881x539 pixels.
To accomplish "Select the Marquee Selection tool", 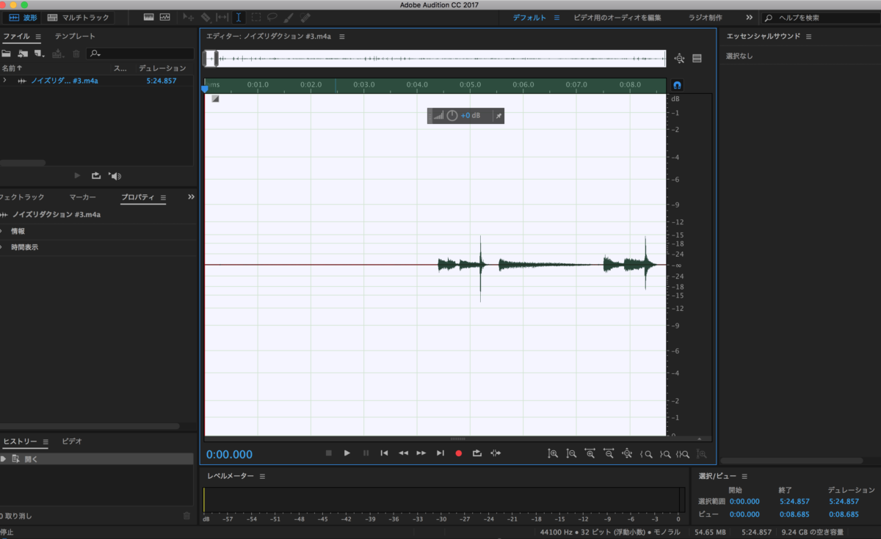I will (x=256, y=17).
